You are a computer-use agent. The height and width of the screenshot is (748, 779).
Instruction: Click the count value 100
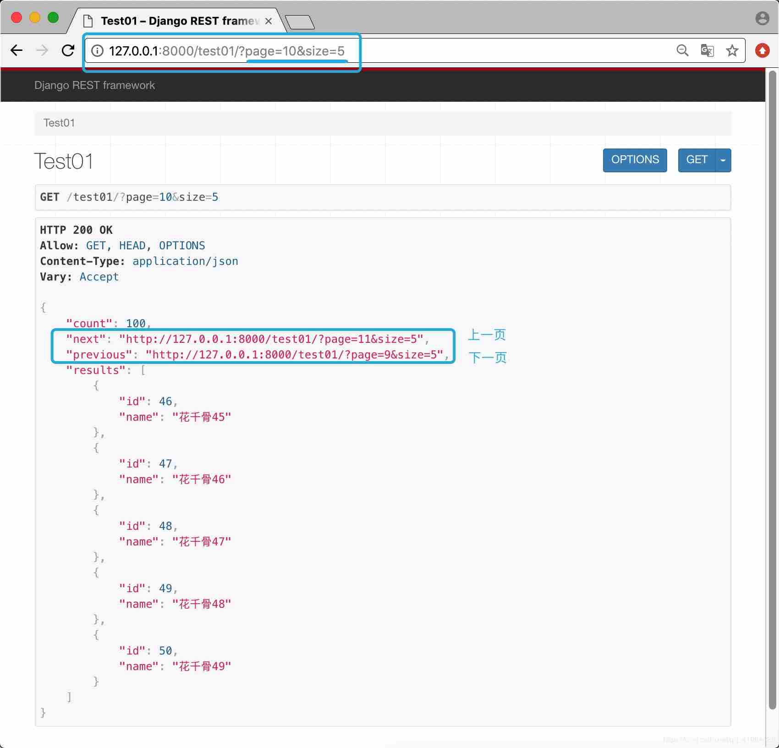coord(136,324)
